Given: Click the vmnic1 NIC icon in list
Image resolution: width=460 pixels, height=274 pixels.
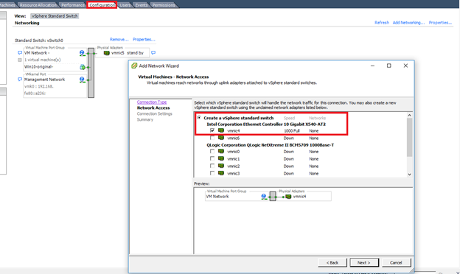Looking at the screenshot, I should coord(221,158).
